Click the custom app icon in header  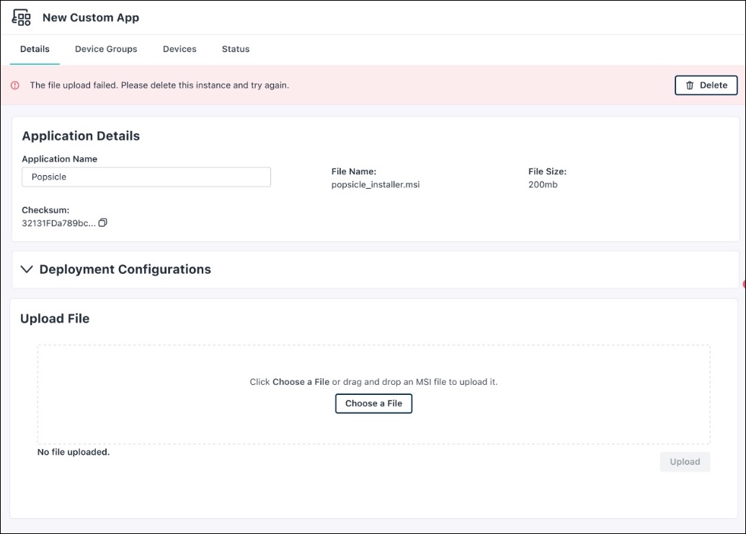pyautogui.click(x=22, y=18)
